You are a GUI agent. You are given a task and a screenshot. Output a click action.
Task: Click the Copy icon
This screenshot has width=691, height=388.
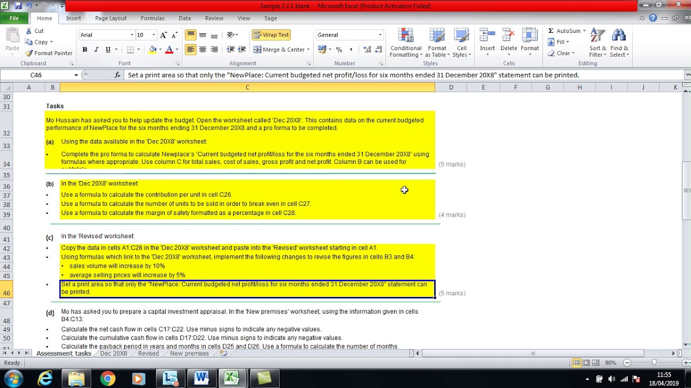click(x=29, y=42)
